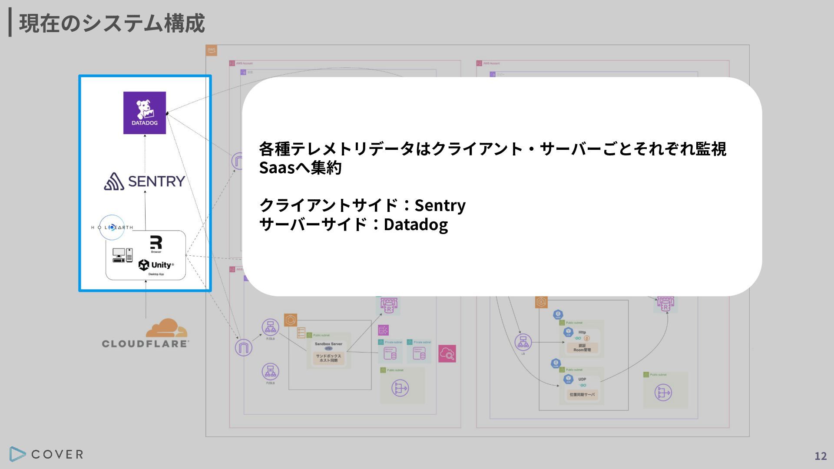Click the AWS logo badge
Viewport: 834px width, 469px height.
click(211, 50)
